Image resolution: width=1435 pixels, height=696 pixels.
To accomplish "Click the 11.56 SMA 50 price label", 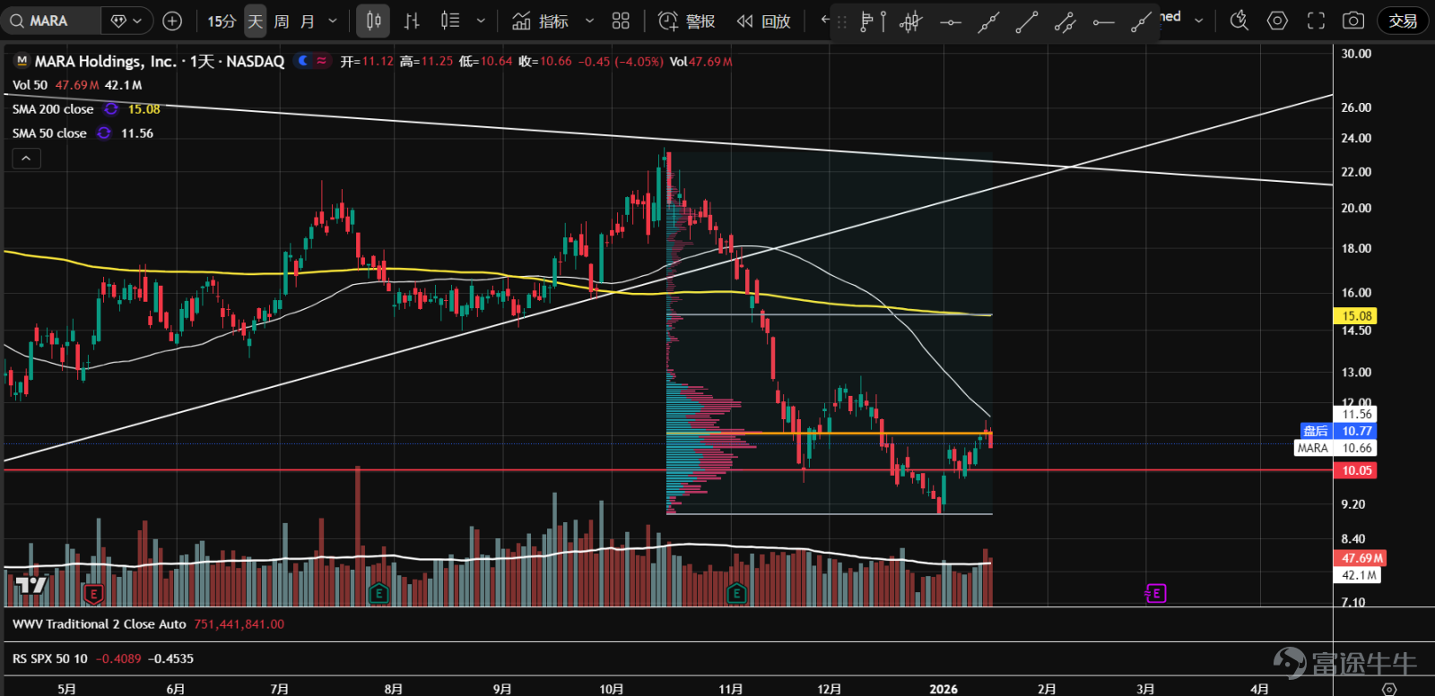I will coord(1355,414).
